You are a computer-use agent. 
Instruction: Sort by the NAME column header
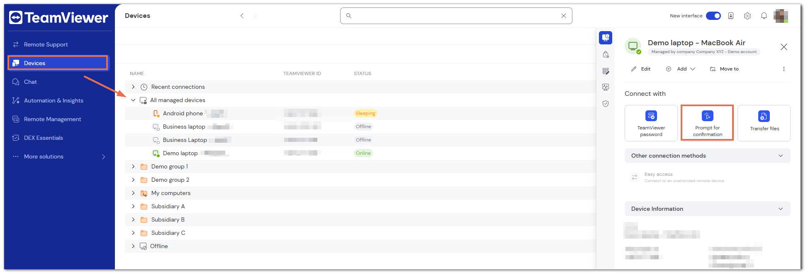[x=137, y=73]
